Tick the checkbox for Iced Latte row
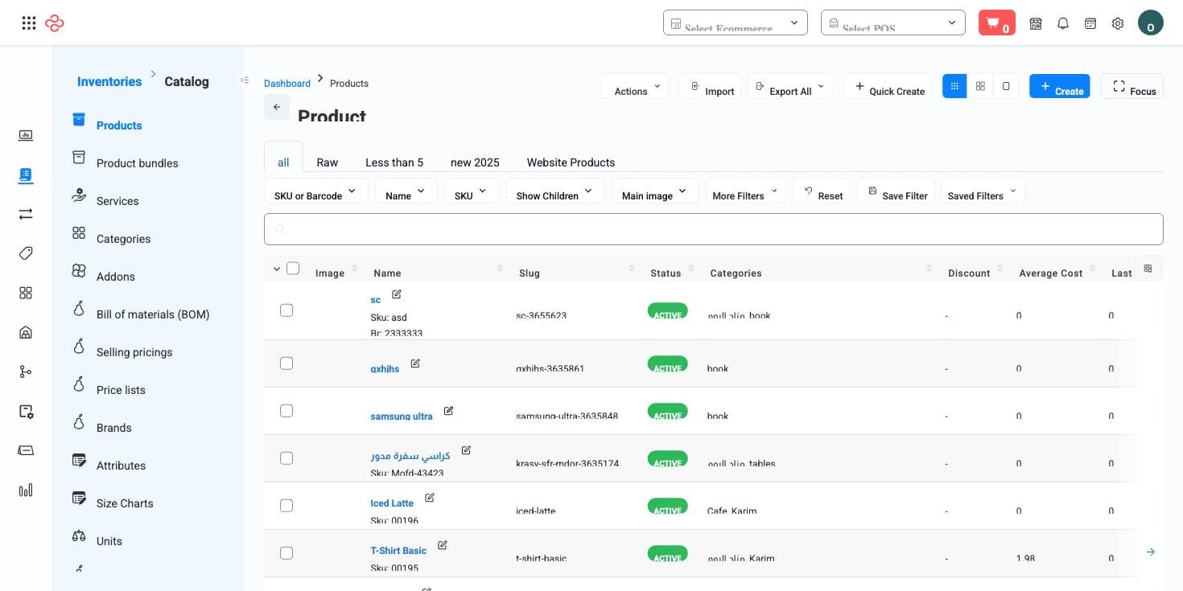Viewport: 1183px width, 591px height. click(286, 506)
